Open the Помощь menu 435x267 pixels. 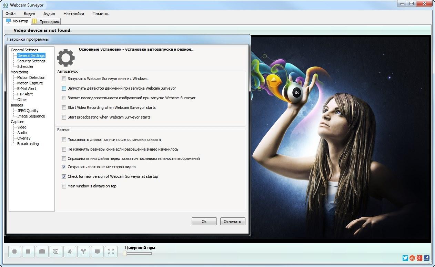[x=101, y=14]
